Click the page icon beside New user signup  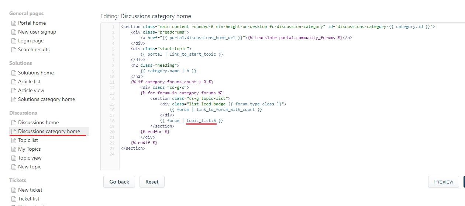point(14,32)
